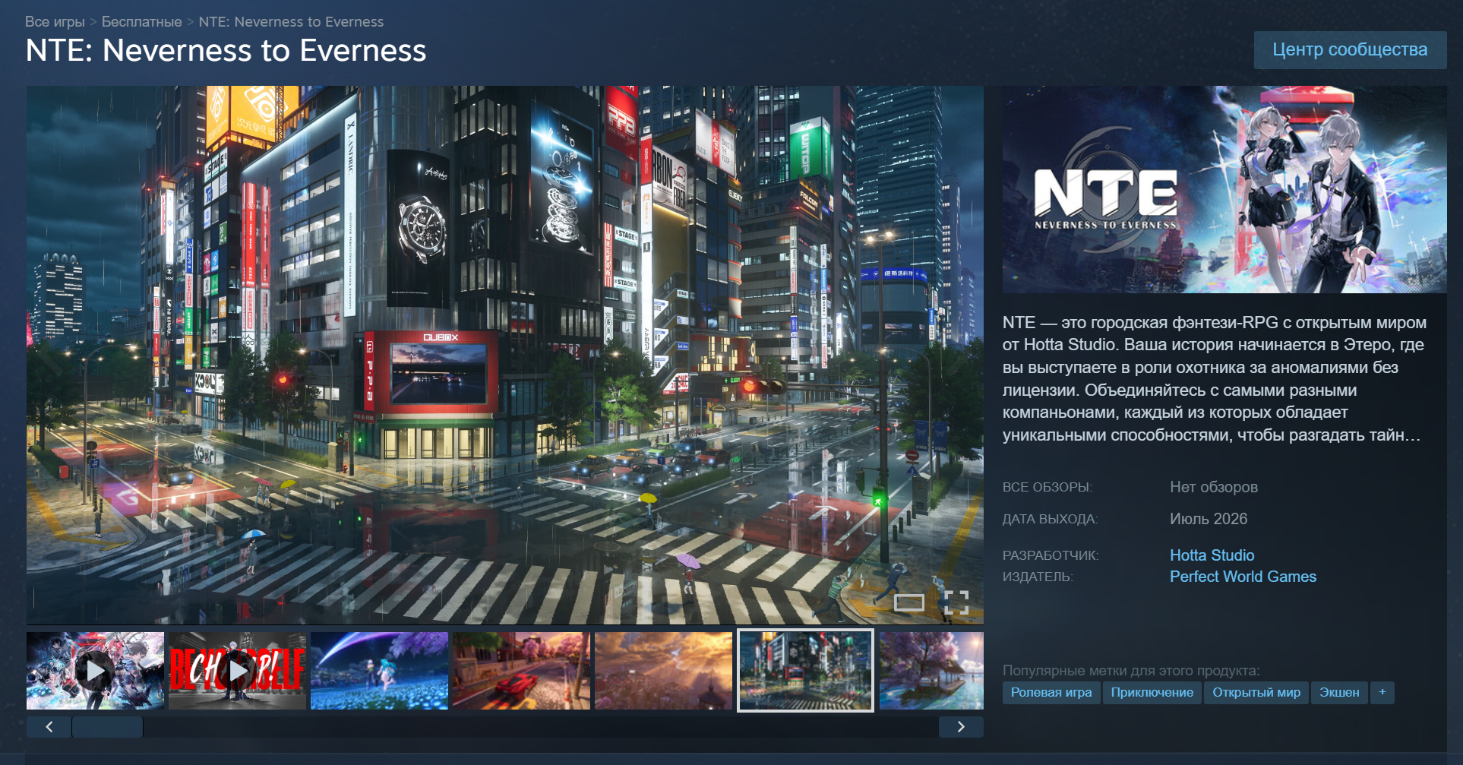The height and width of the screenshot is (765, 1463).
Task: Select the Экшен tag
Action: (x=1339, y=692)
